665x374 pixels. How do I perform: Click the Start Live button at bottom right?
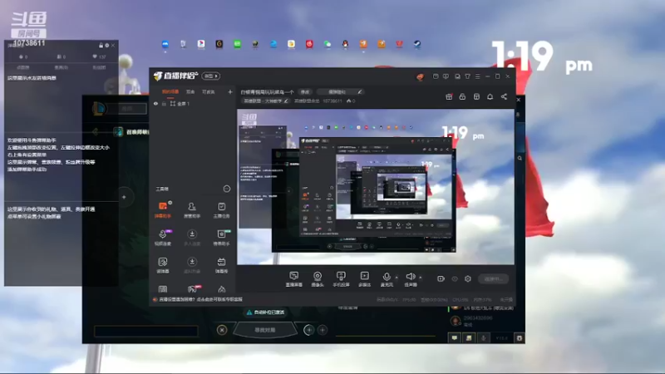point(493,279)
